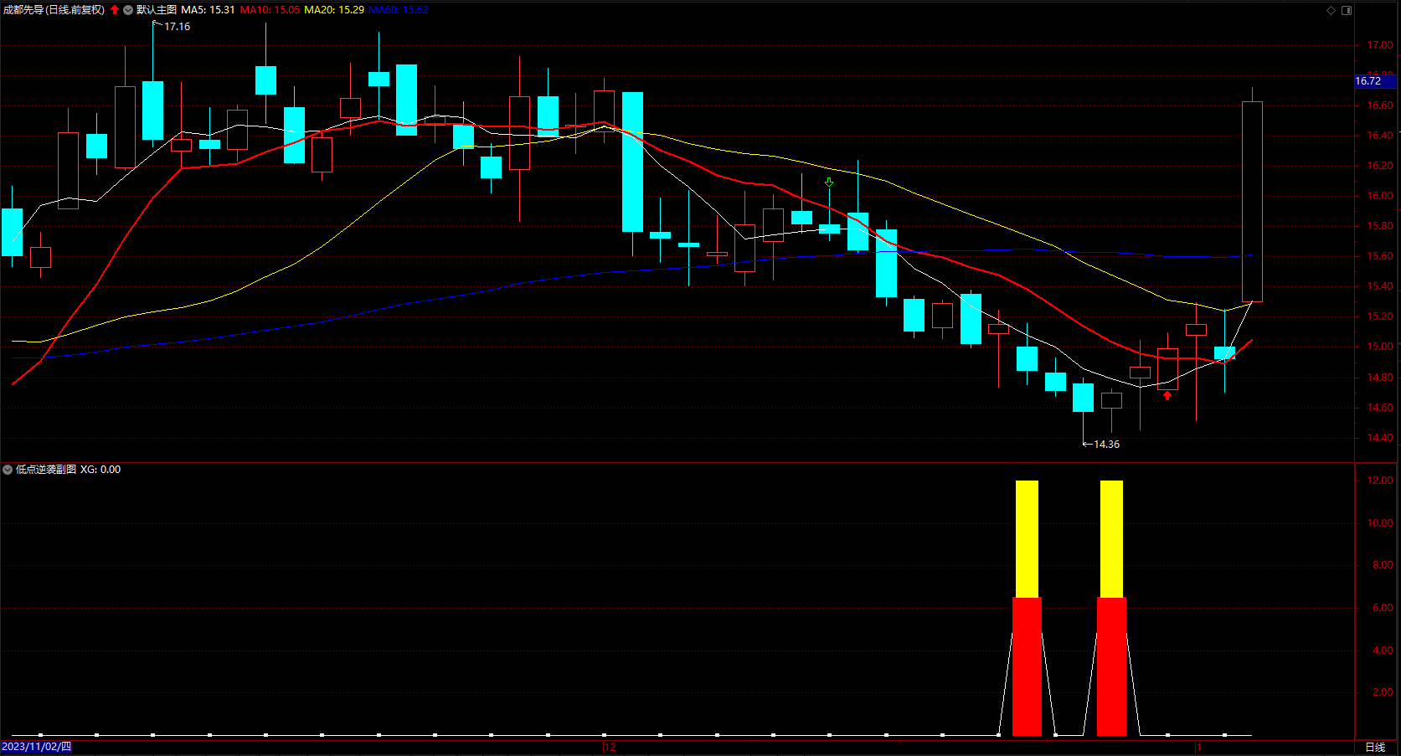Select the MA10: 15.05 indicator label
Viewport: 1401px width, 756px height.
[270, 10]
